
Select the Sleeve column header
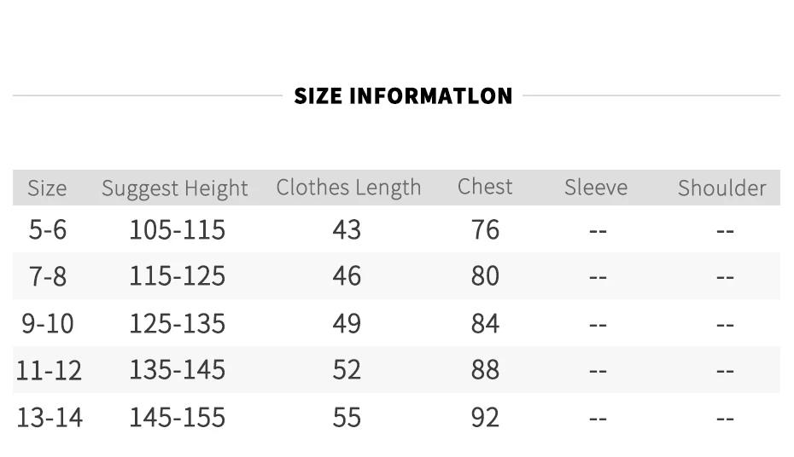[x=596, y=188]
